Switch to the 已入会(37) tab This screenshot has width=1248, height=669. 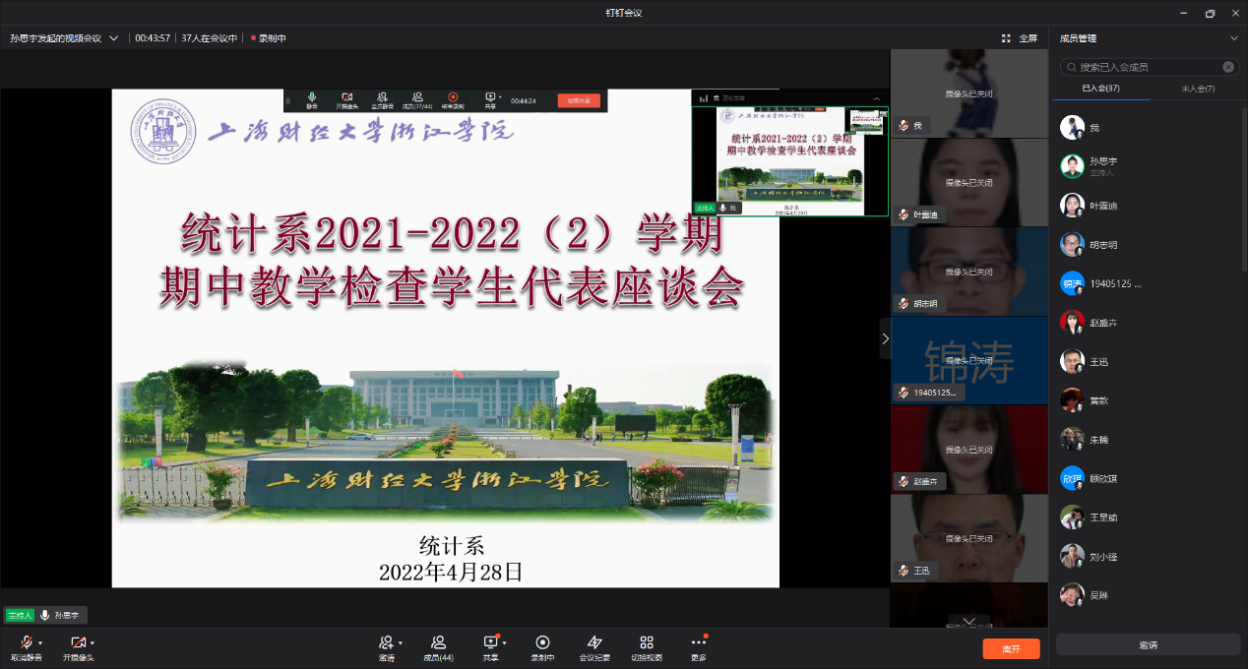pos(1100,89)
